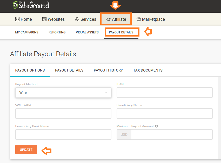Click the orange Update button
221x163 pixels.
pos(26,150)
